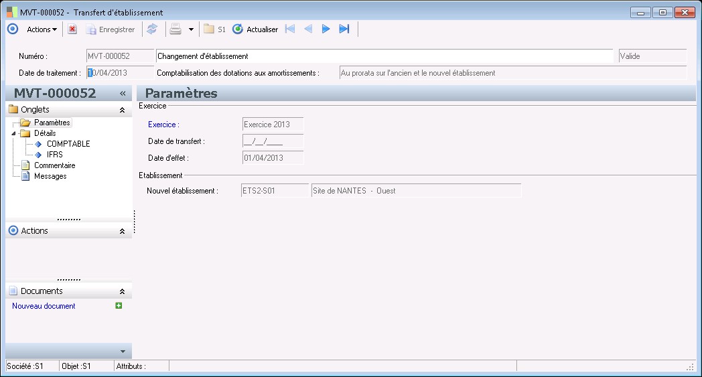The width and height of the screenshot is (702, 377).
Task: Click the Messages page icon
Action: 25,176
